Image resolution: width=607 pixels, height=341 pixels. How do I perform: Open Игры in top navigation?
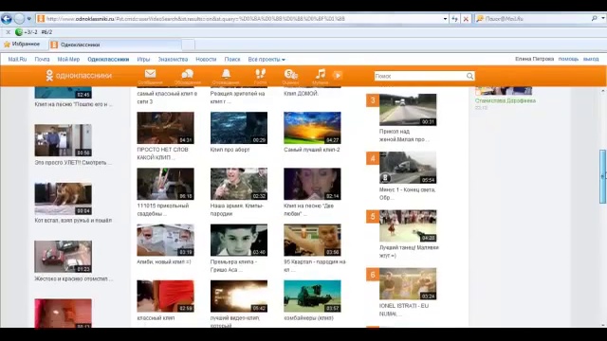point(143,59)
